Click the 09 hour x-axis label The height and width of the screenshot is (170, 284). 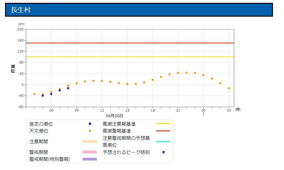[77, 110]
